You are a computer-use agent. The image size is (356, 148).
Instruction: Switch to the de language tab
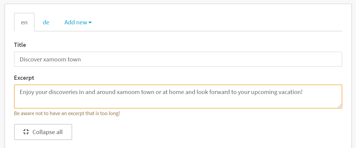click(x=46, y=22)
